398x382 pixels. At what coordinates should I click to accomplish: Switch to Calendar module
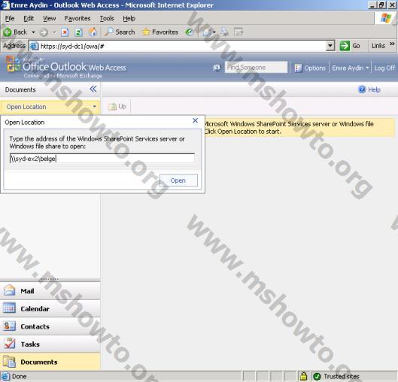(x=50, y=309)
